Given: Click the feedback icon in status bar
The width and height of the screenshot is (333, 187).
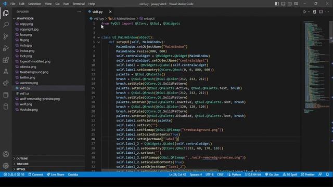Looking at the screenshot, I should click(321, 175).
